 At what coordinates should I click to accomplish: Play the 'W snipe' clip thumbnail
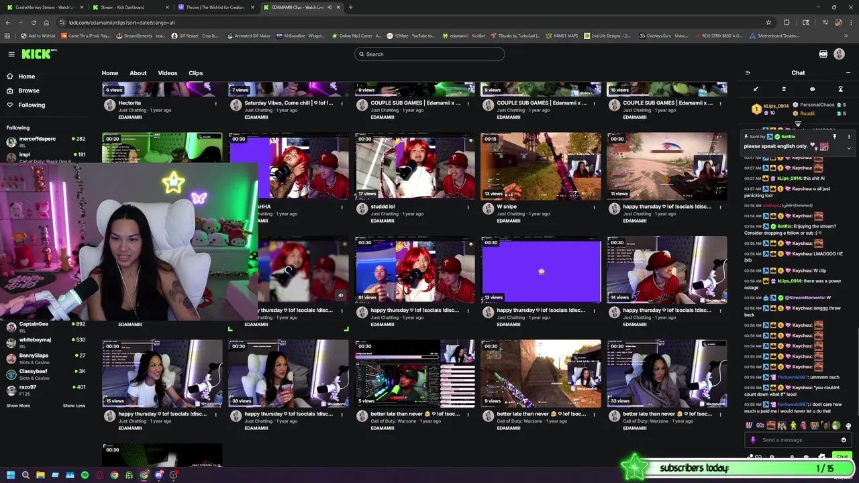point(541,166)
